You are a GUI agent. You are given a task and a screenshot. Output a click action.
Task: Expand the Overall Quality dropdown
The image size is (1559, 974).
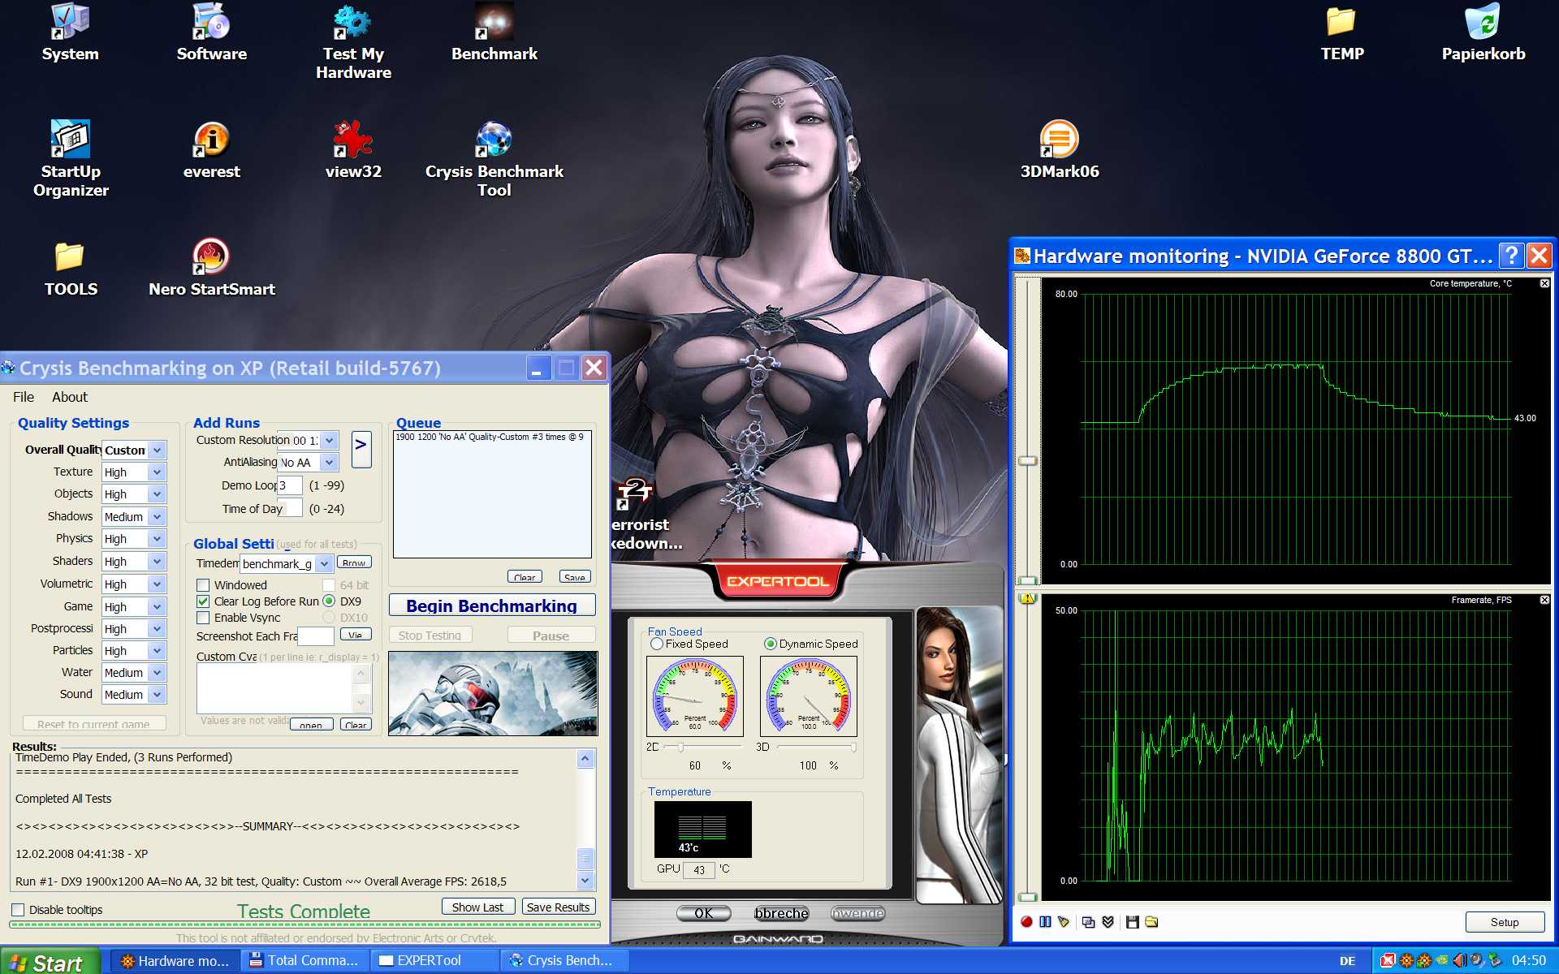click(x=158, y=450)
